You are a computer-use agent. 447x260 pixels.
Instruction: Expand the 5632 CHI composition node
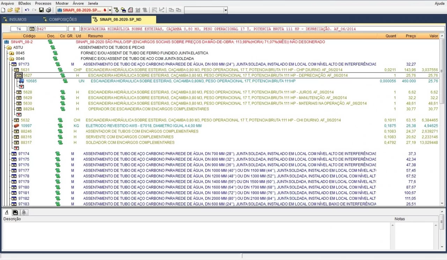click(x=16, y=120)
